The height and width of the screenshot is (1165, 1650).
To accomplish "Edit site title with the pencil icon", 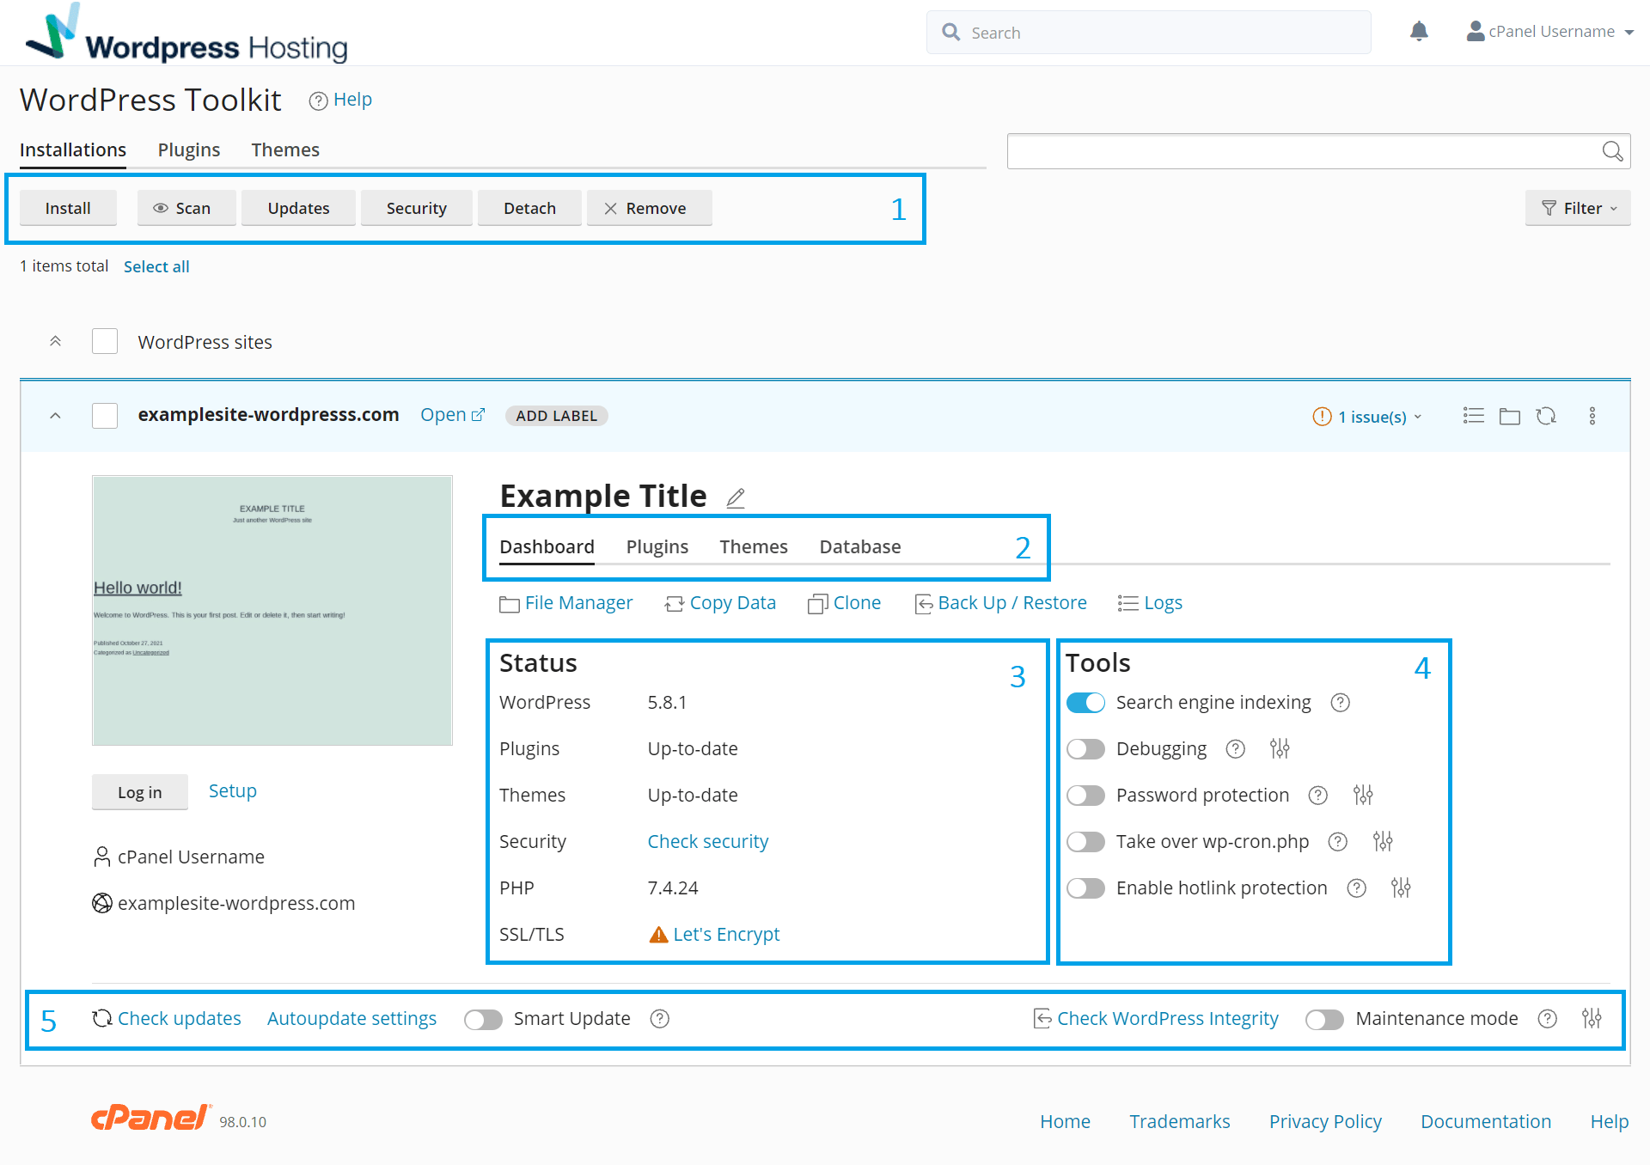I will 736,497.
